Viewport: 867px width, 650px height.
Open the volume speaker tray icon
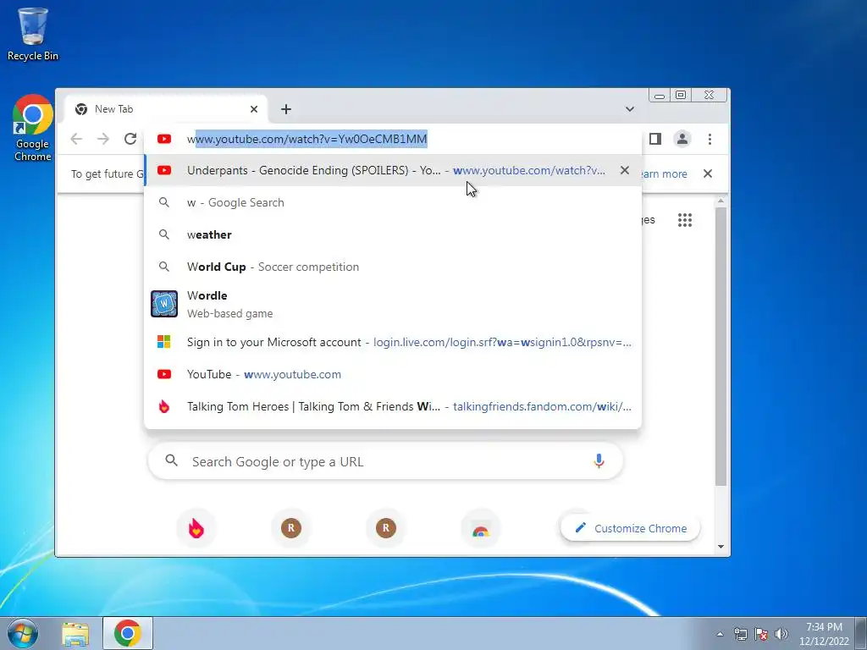pos(781,634)
